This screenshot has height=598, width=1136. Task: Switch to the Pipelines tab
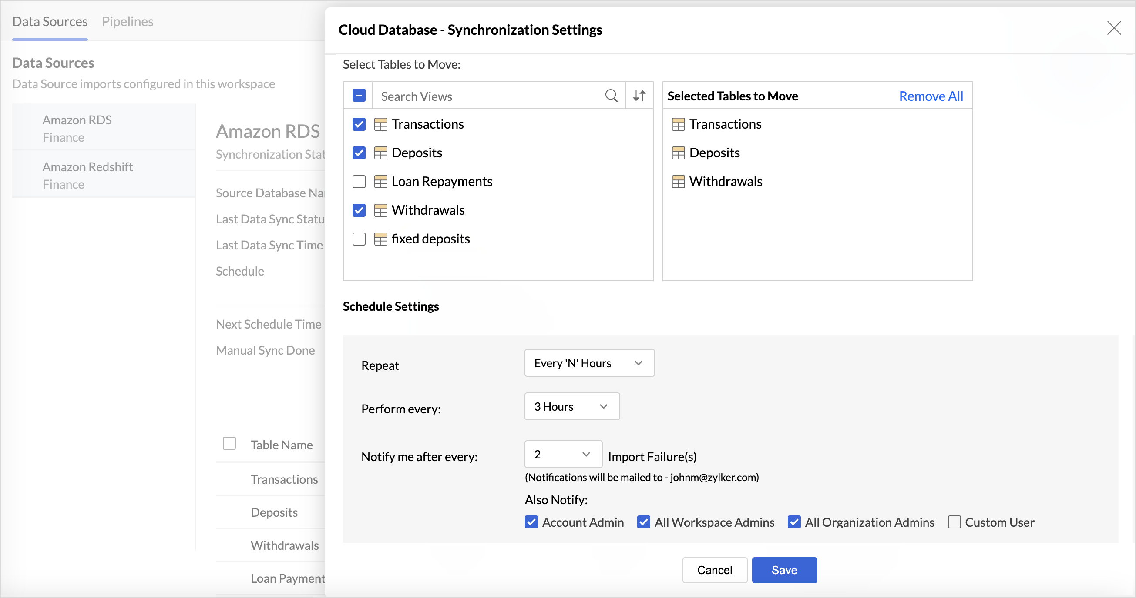tap(128, 21)
